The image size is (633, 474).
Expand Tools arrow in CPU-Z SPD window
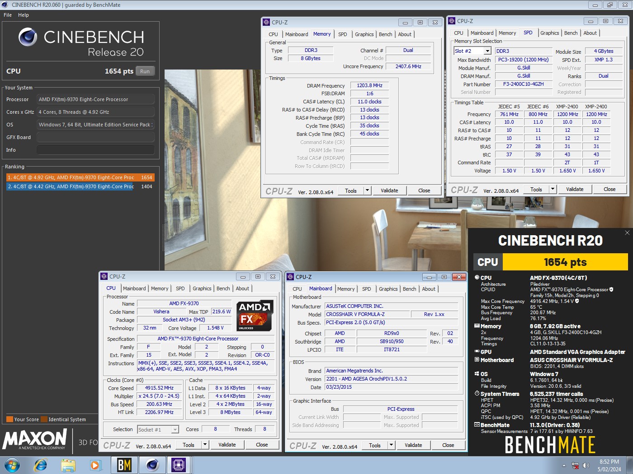click(x=553, y=189)
